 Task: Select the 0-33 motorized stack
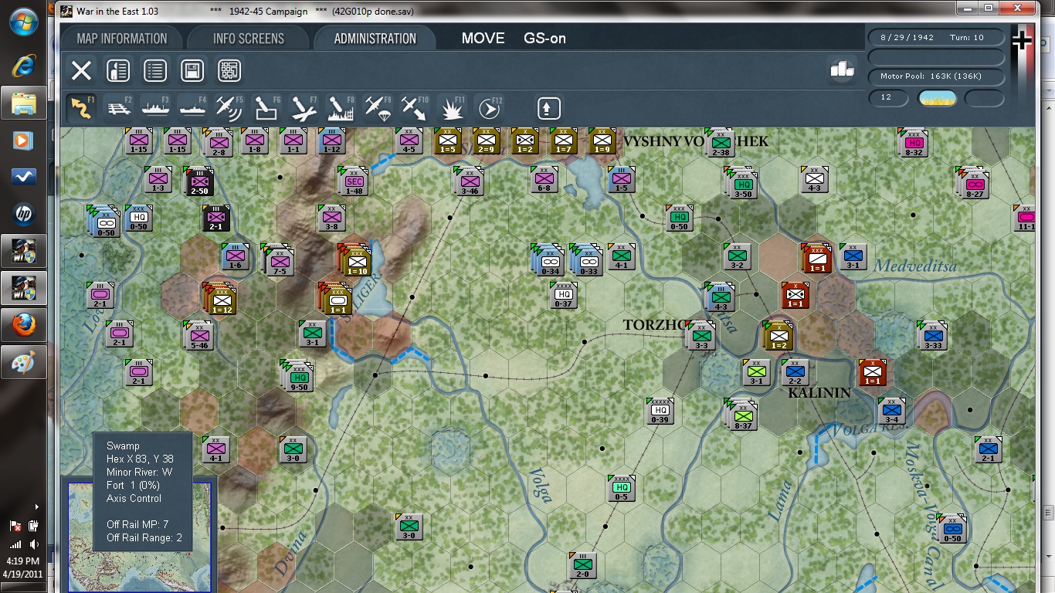586,260
